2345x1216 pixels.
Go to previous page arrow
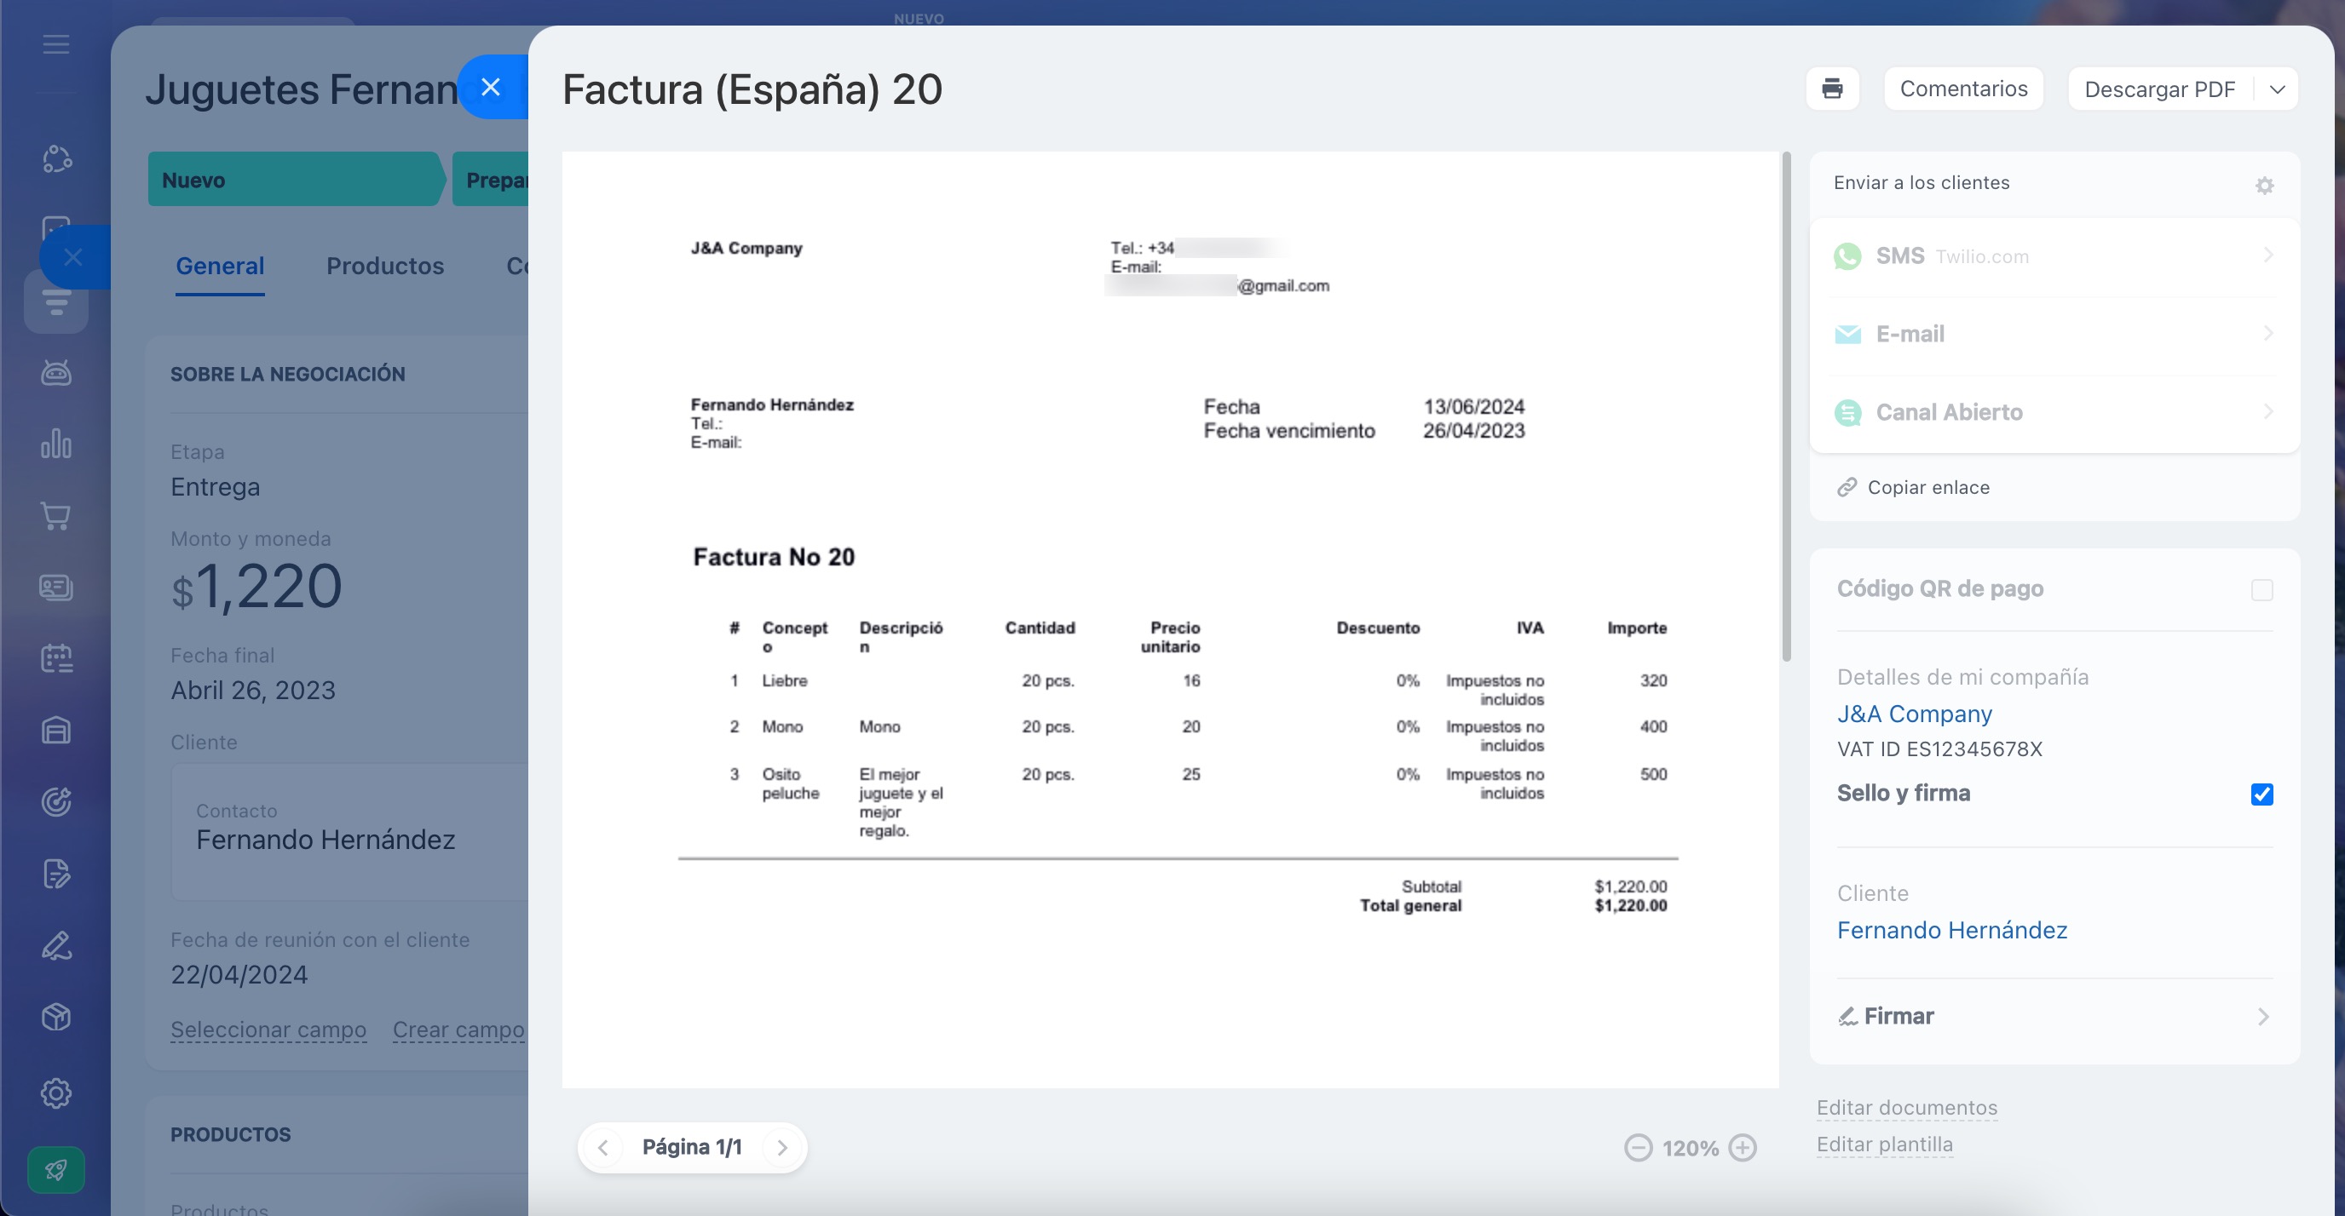click(x=603, y=1148)
